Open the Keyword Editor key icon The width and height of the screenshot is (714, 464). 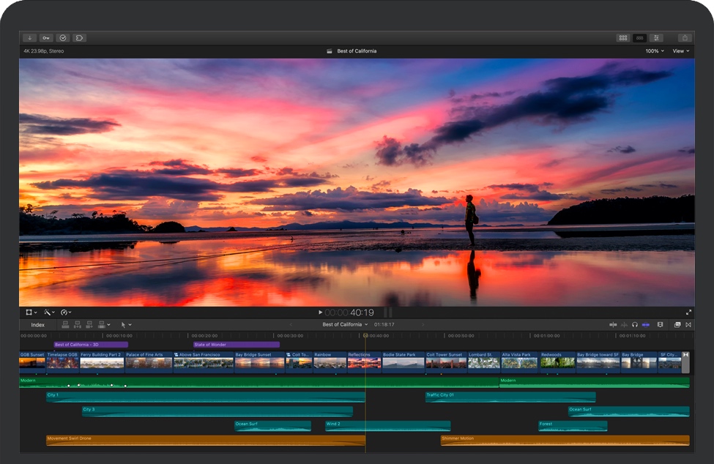click(46, 37)
